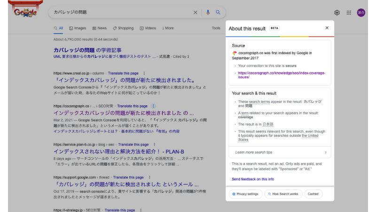The width and height of the screenshot is (376, 212).
Task: Click the 日本語 language link
Action: tap(268, 124)
